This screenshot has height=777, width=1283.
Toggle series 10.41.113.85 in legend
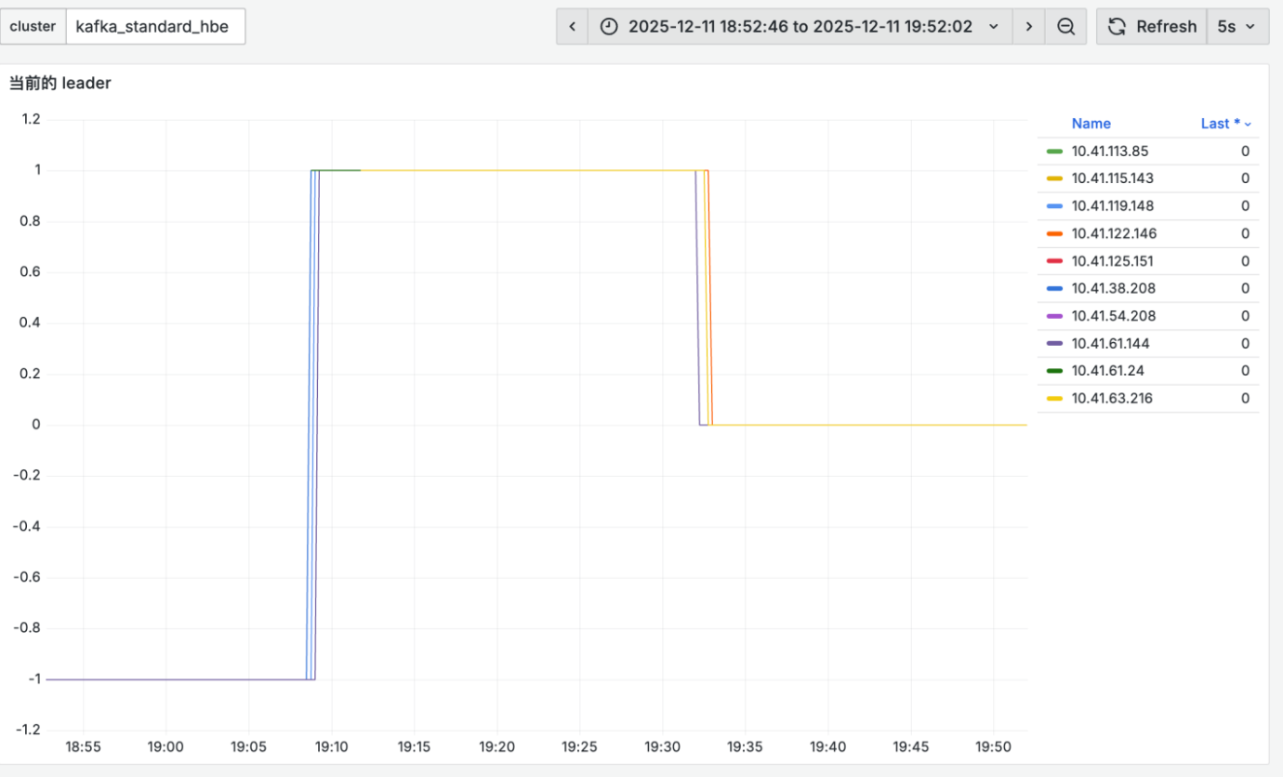1108,151
